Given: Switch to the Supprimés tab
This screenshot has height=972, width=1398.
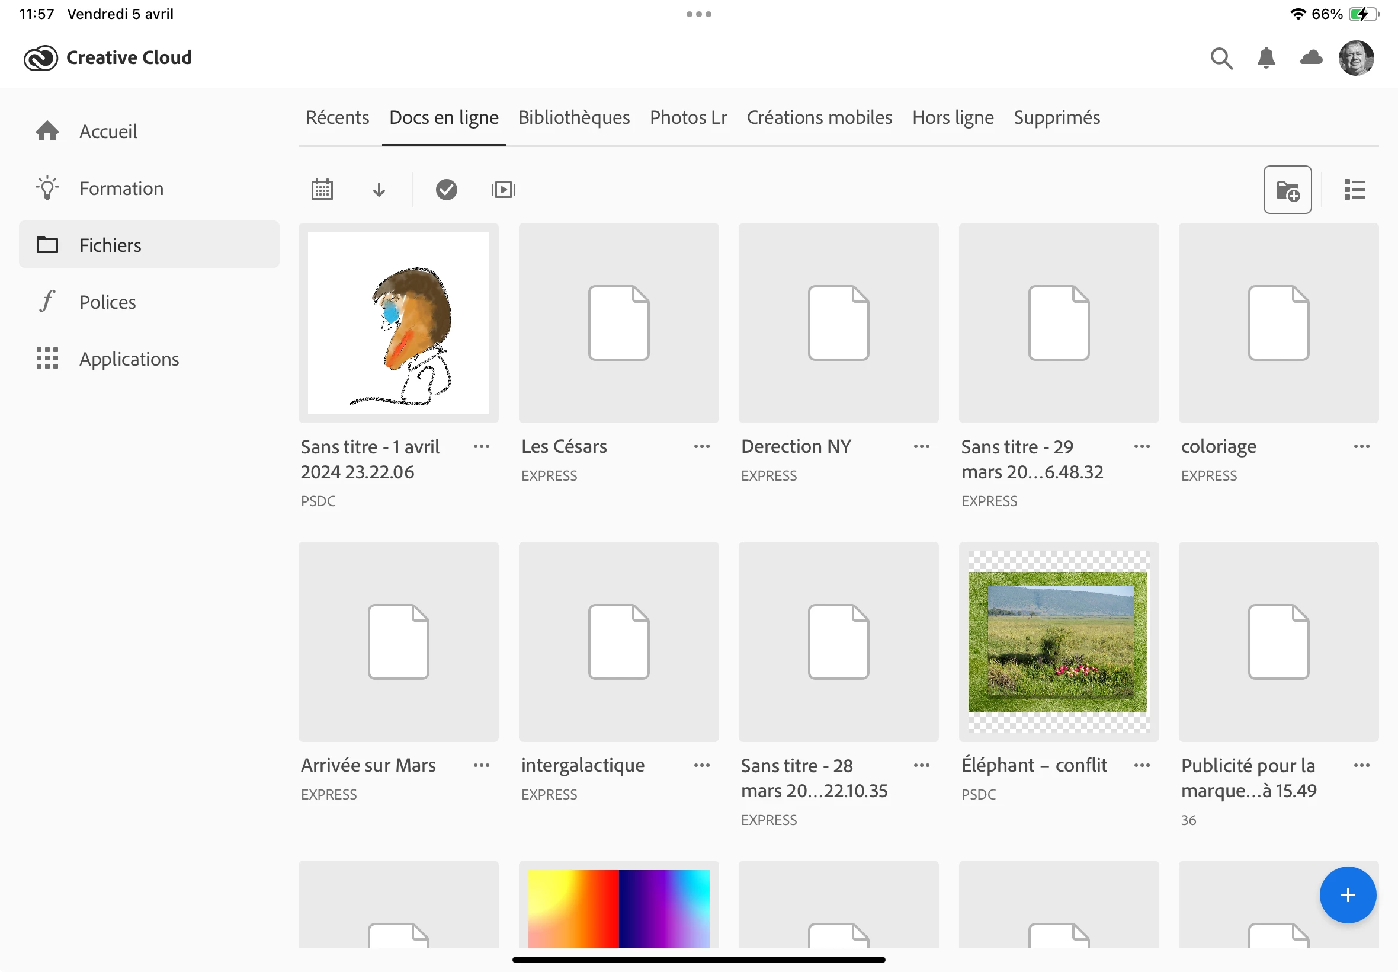Looking at the screenshot, I should (1056, 117).
